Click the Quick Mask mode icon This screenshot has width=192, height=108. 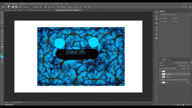tap(2, 60)
